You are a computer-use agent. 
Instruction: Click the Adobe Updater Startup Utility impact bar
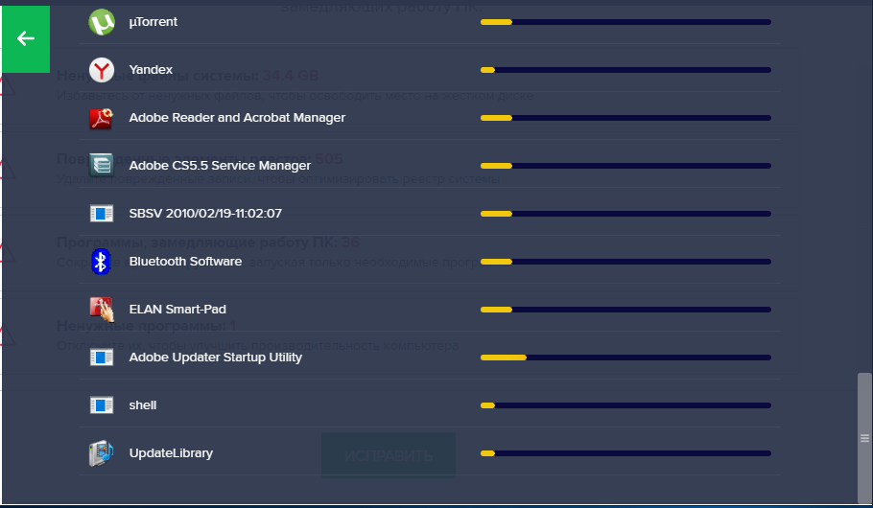coord(625,358)
